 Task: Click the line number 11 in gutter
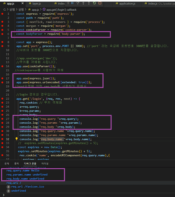tap(8, 54)
